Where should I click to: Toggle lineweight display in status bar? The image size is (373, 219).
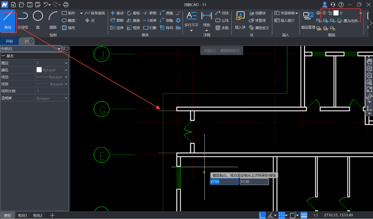tap(304, 215)
